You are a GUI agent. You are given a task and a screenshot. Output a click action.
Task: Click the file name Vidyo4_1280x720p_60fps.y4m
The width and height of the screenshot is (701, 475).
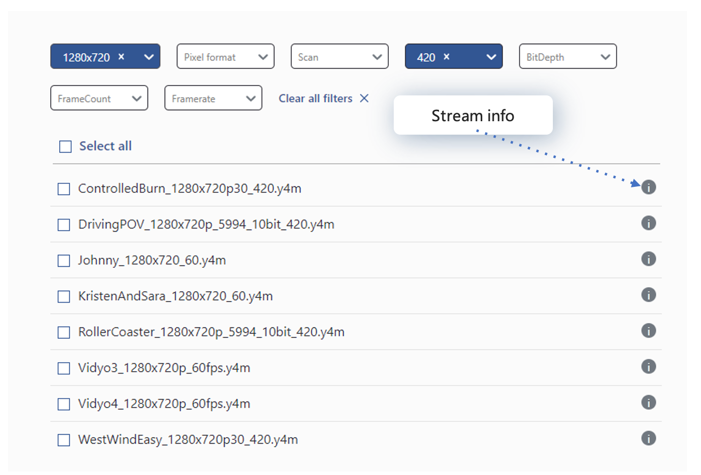(x=164, y=404)
